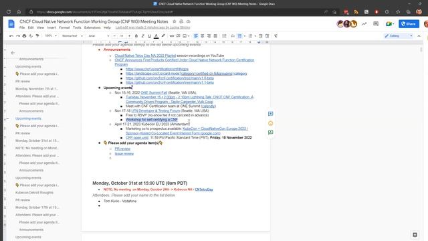Image resolution: width=428 pixels, height=241 pixels.
Task: Add comment from the right margin
Action: pos(270,114)
